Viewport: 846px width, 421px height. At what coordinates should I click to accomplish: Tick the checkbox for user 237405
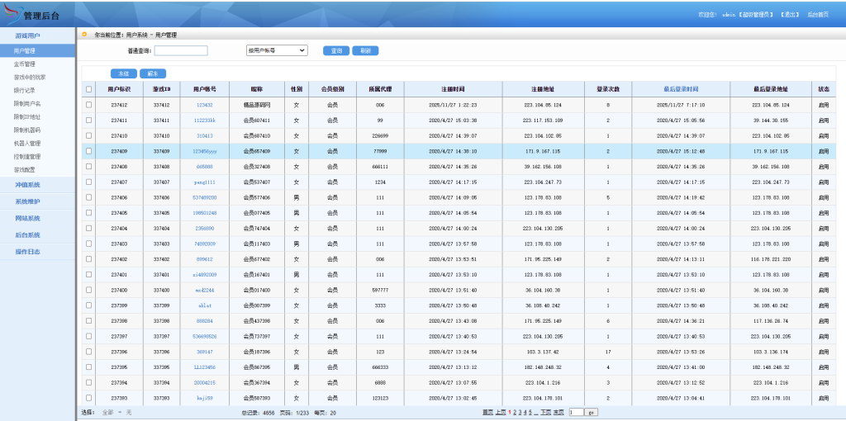(89, 213)
